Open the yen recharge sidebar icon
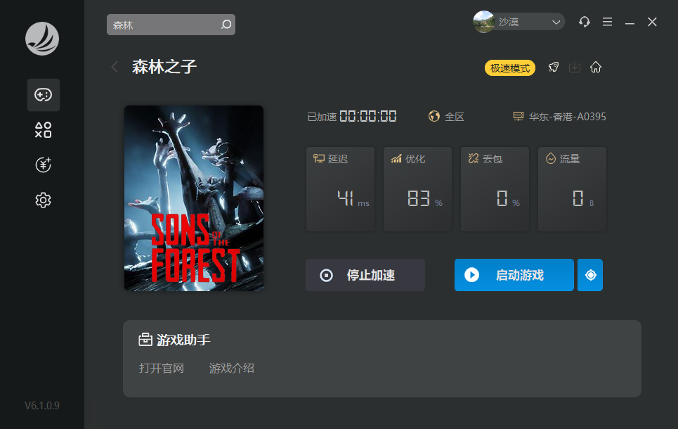Screen dimensions: 678x429 coord(44,165)
